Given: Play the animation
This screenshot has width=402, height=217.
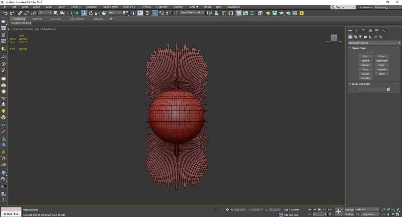Looking at the screenshot, I should click(320, 210).
